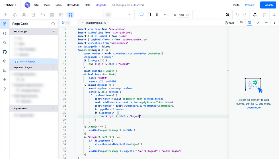279x159 pixels.
Task: Click the Upgrade link
Action: coord(101,5)
